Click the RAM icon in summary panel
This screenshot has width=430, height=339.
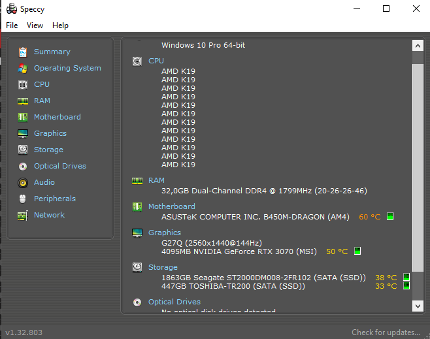pyautogui.click(x=137, y=181)
